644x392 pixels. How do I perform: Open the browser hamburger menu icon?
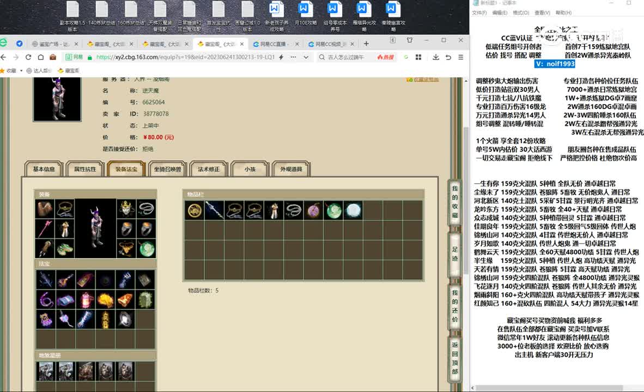pos(461,57)
